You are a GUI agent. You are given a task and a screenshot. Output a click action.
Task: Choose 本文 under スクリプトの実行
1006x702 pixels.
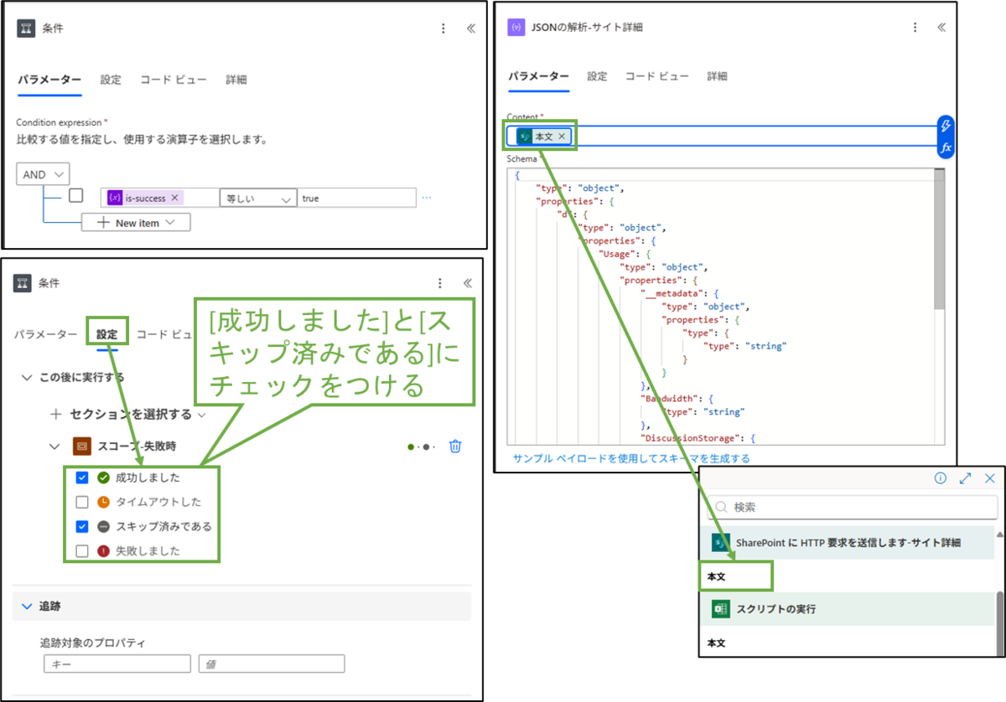[x=717, y=643]
